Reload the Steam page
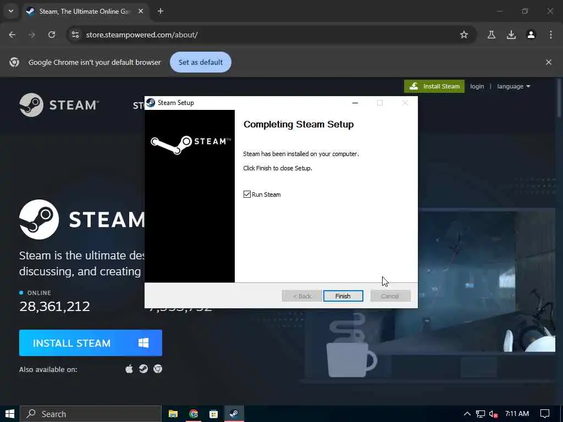Screen dimensions: 563x422 coord(52,35)
